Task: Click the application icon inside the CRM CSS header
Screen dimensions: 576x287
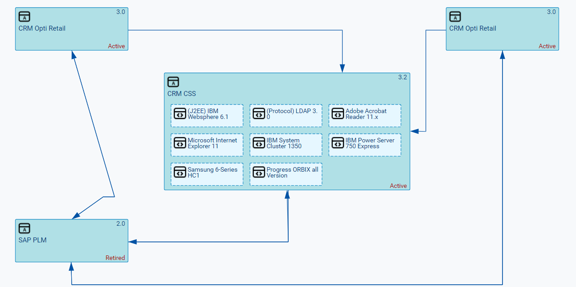Action: [x=174, y=82]
